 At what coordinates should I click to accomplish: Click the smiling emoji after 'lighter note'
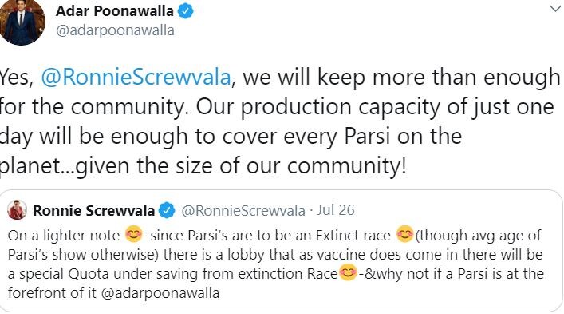[x=133, y=234]
